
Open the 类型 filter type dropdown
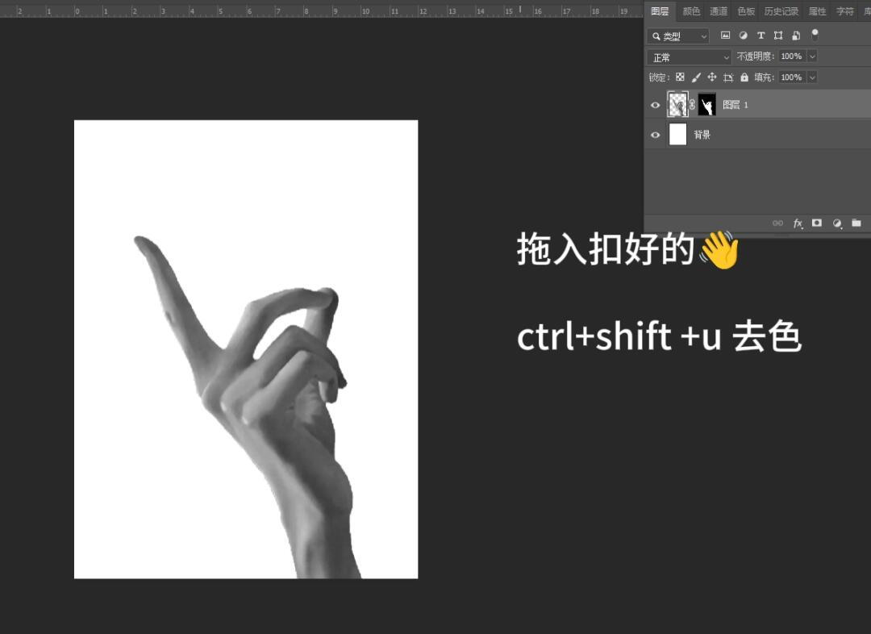coord(678,36)
